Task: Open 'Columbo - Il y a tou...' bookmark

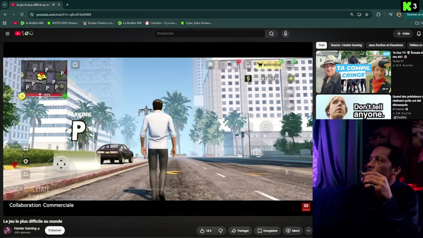Action: 161,23
